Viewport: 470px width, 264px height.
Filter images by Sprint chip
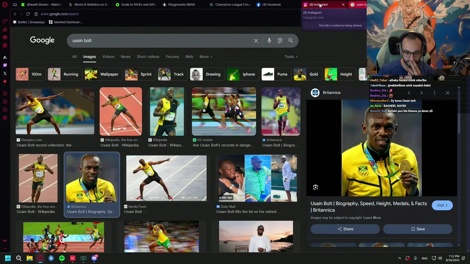tap(140, 74)
